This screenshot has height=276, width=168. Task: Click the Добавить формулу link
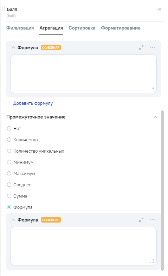click(33, 103)
